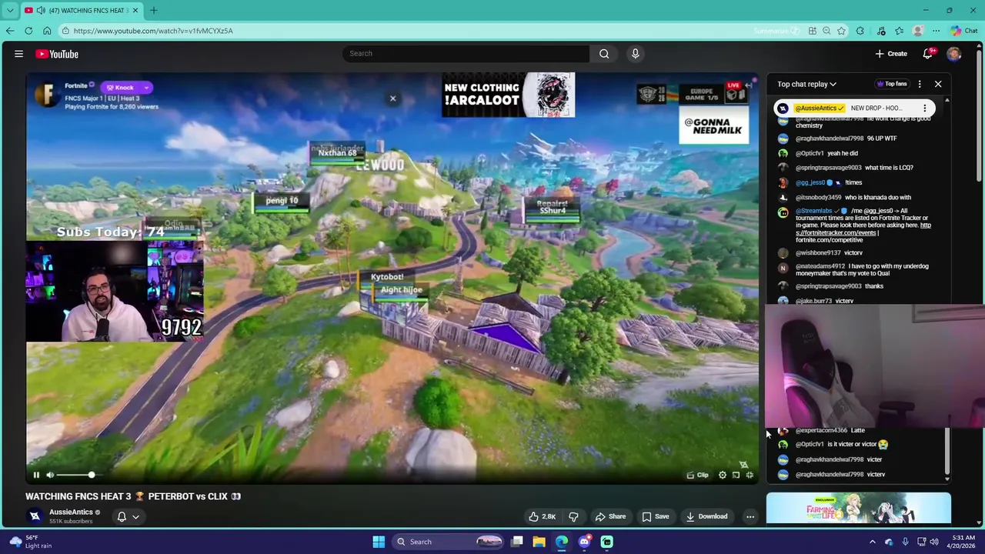Show hidden system tray icons chevron

(873, 542)
